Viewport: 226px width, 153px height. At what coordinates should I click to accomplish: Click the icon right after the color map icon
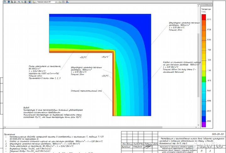point(34,2)
